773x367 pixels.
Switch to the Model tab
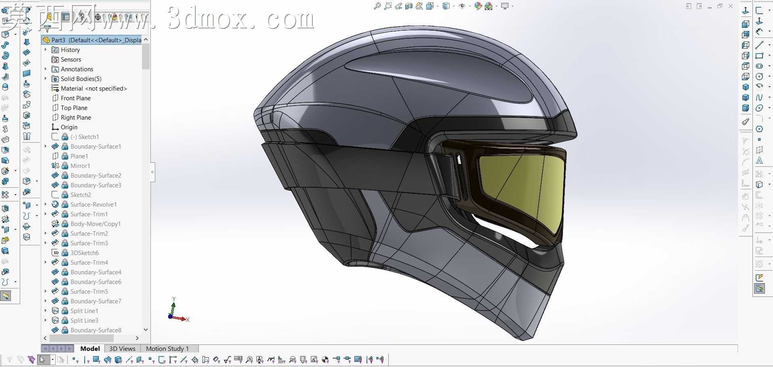(90, 348)
